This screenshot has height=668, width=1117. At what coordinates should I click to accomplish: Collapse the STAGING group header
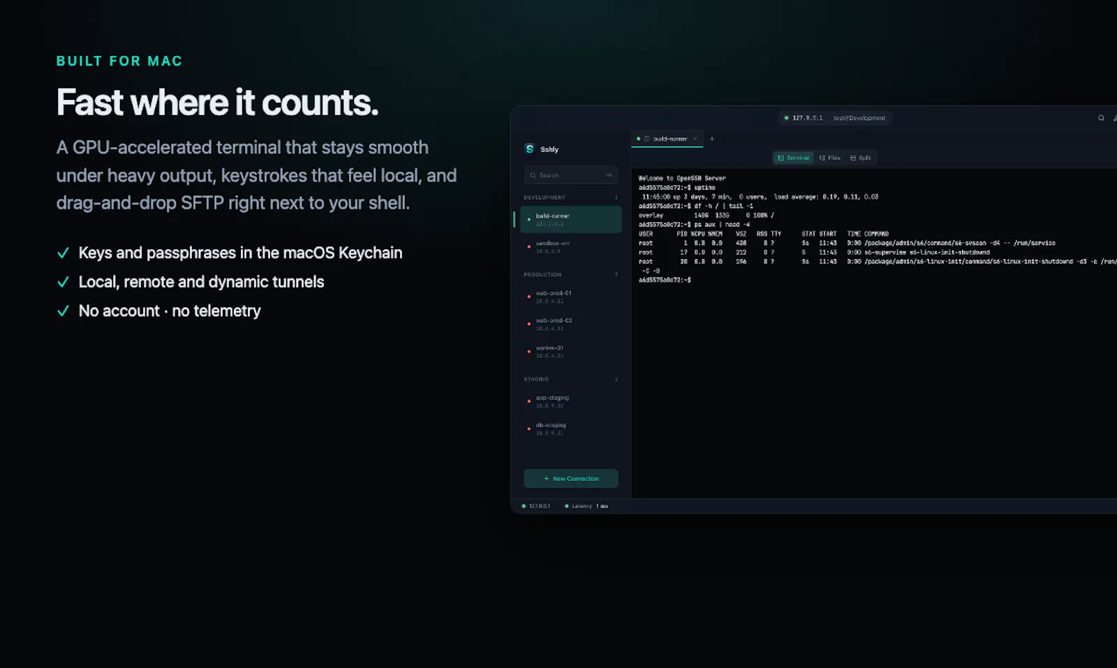click(571, 379)
